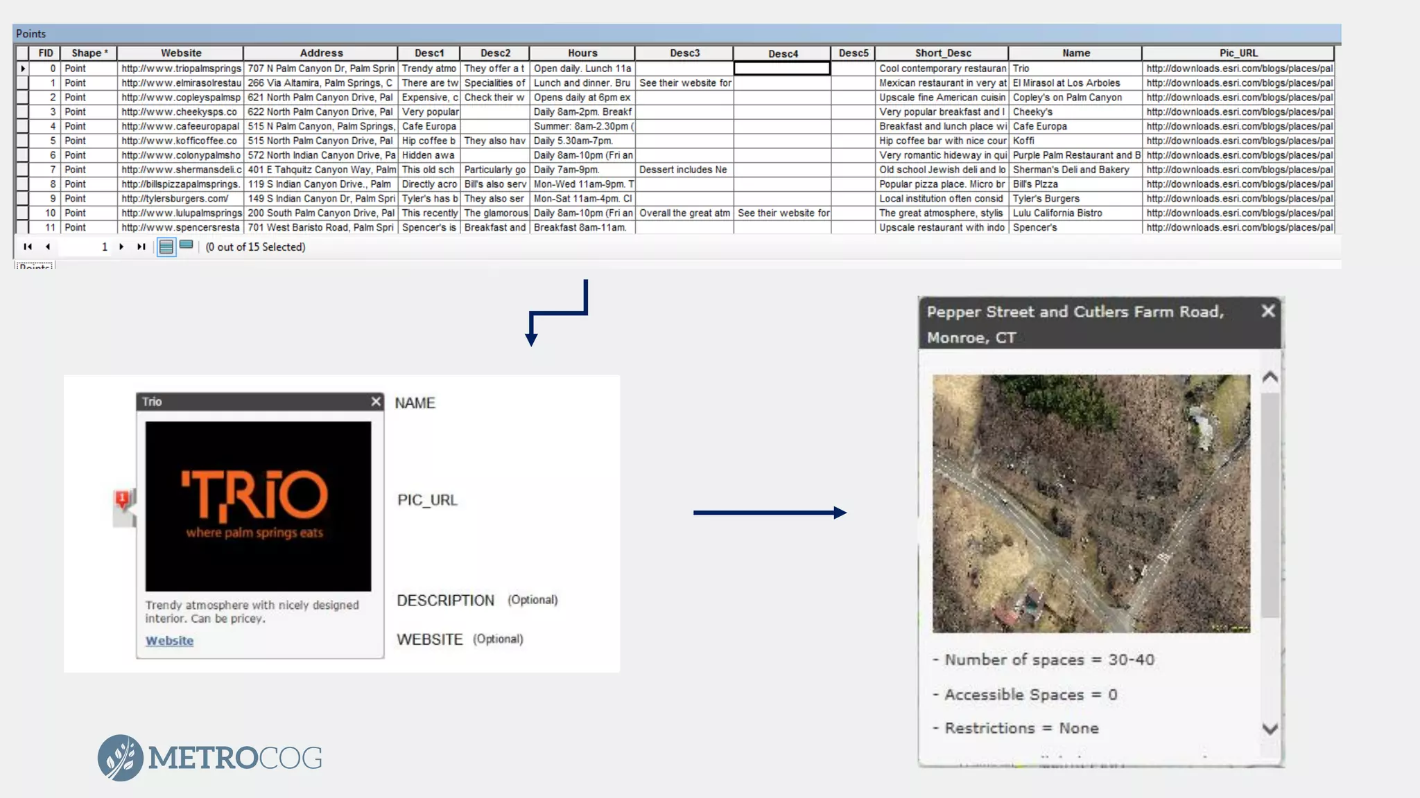The height and width of the screenshot is (798, 1420).
Task: Select row 0 using its row selector
Action: [x=22, y=69]
